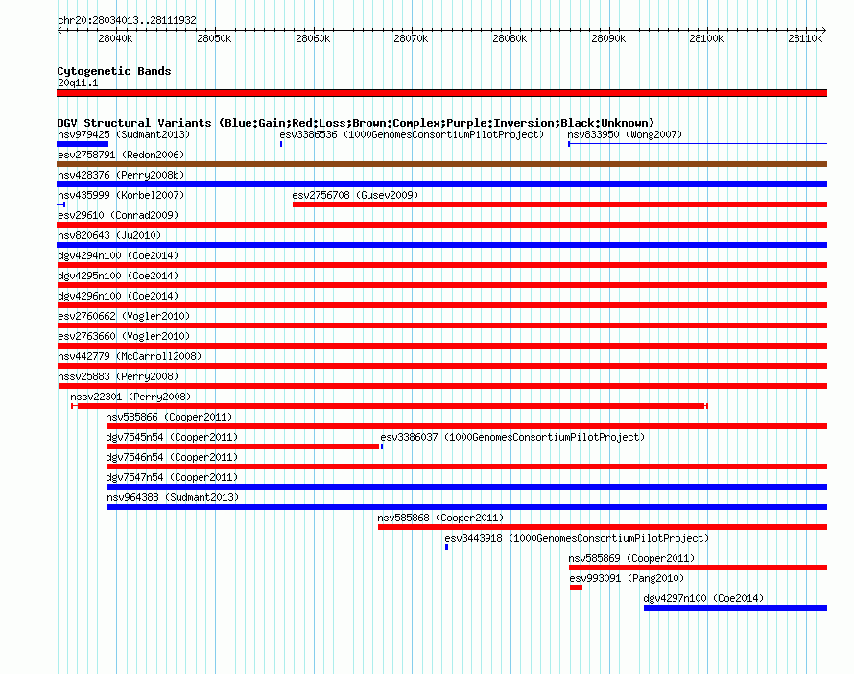Select the brown esv2758791 (Redon2006) complex bar

(x=441, y=164)
